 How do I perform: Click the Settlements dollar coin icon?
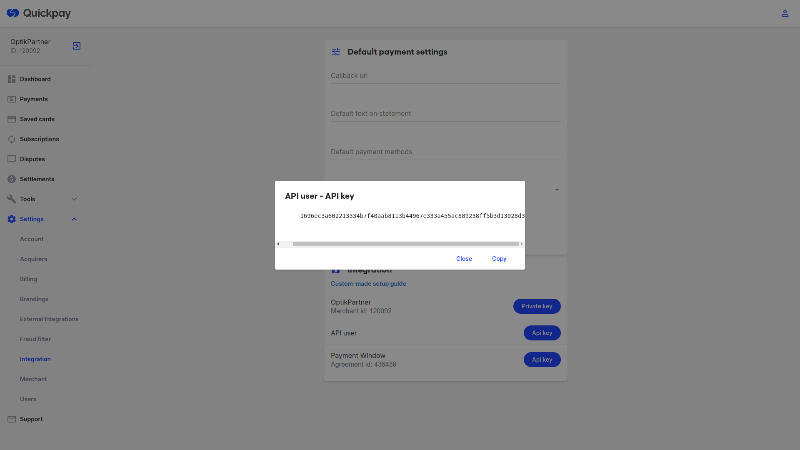pyautogui.click(x=12, y=179)
